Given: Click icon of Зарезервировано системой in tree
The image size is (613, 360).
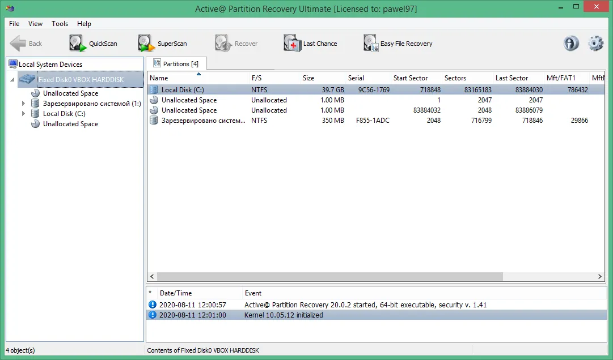Looking at the screenshot, I should 35,104.
